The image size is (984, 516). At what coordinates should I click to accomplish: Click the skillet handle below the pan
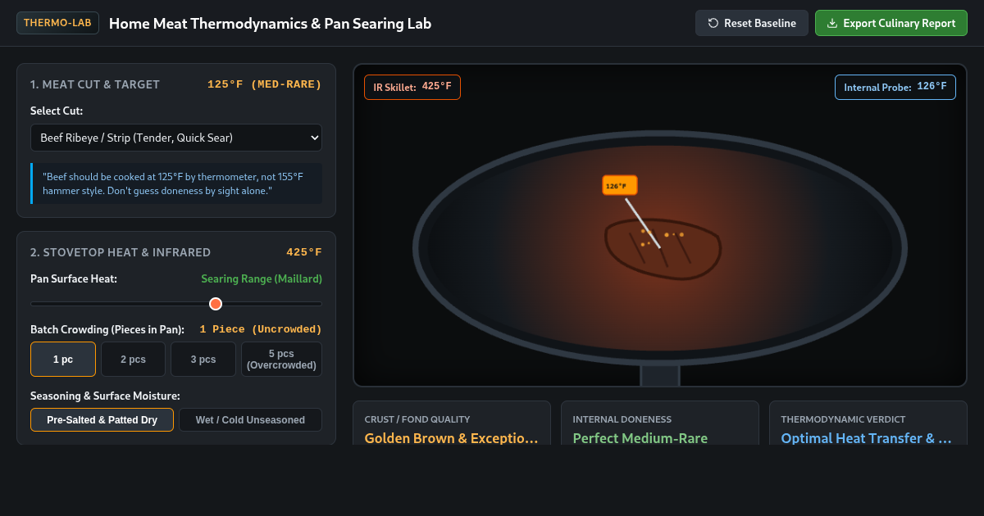[660, 375]
